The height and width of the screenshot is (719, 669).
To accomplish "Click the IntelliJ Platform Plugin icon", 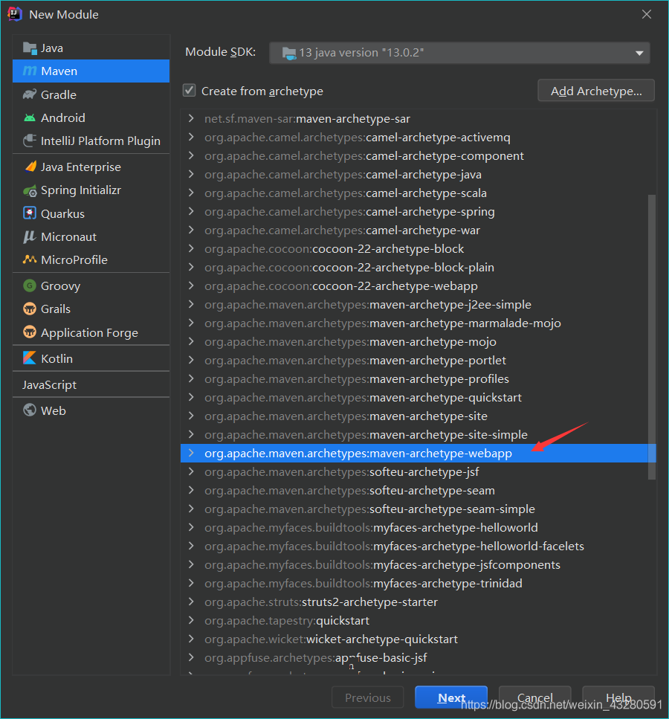I will [x=30, y=141].
